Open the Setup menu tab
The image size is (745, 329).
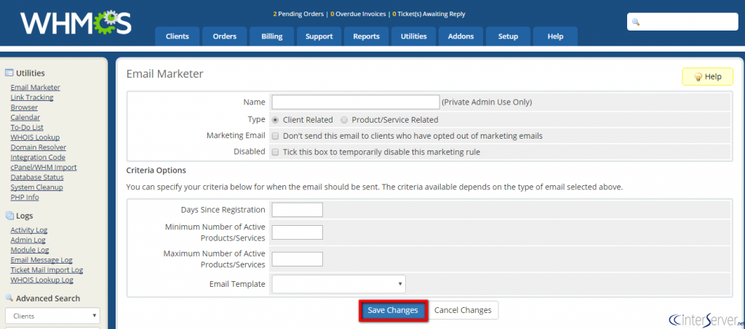click(x=508, y=36)
